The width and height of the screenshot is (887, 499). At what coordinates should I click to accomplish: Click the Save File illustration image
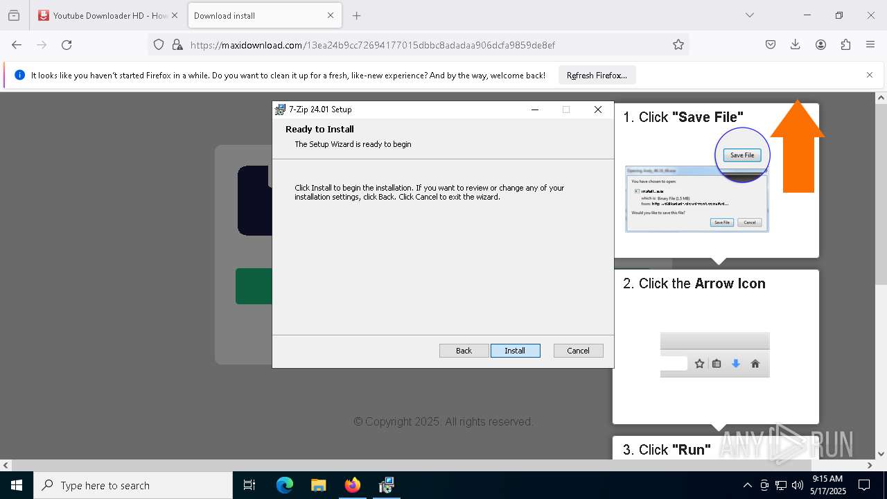pos(697,181)
